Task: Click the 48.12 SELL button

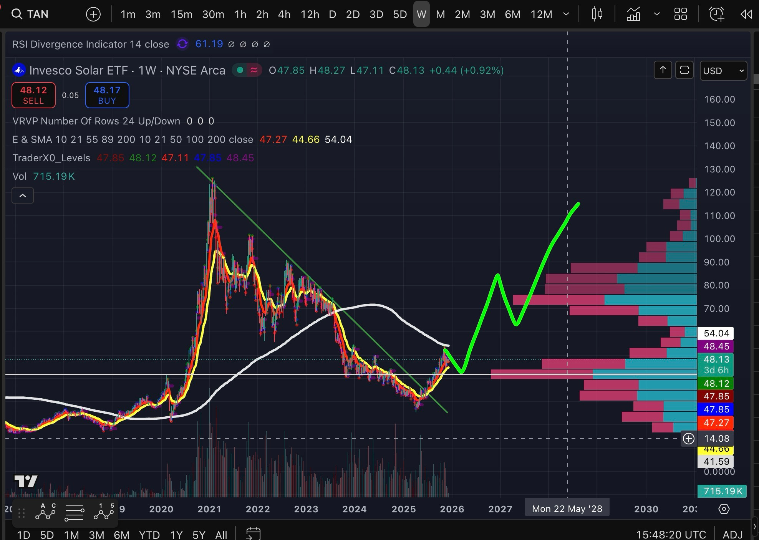Action: coord(33,95)
